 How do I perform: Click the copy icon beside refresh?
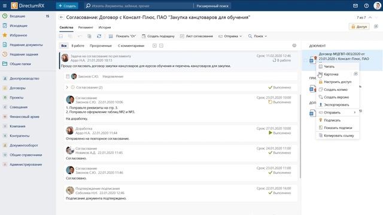(x=89, y=36)
